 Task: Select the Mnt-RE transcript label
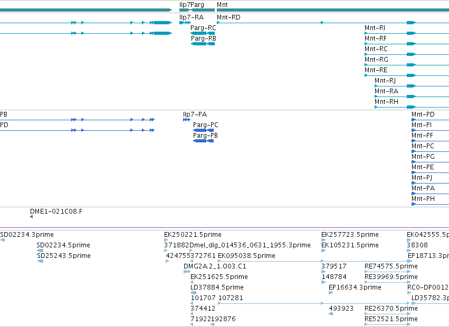point(376,70)
